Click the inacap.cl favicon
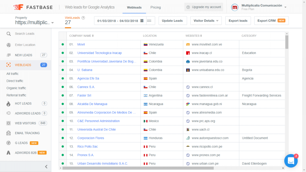This screenshot has width=306, height=172. click(188, 53)
